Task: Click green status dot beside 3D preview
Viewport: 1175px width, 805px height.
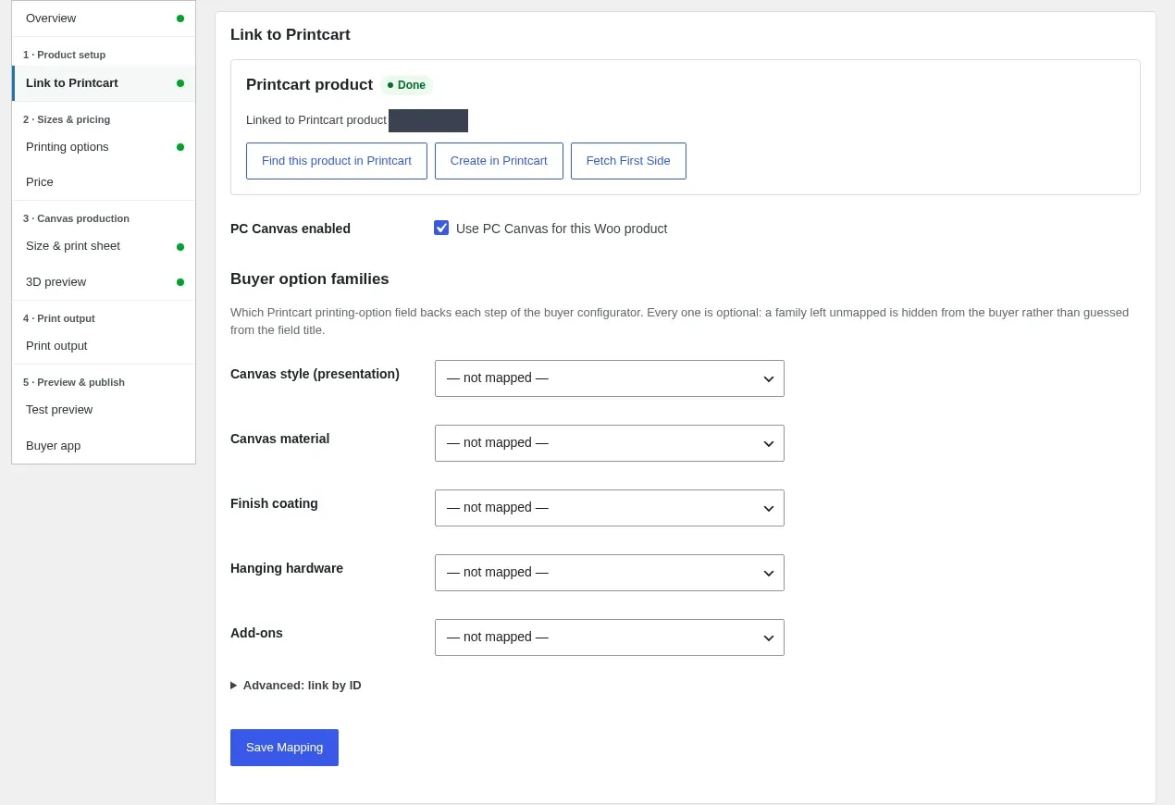Action: pyautogui.click(x=180, y=282)
